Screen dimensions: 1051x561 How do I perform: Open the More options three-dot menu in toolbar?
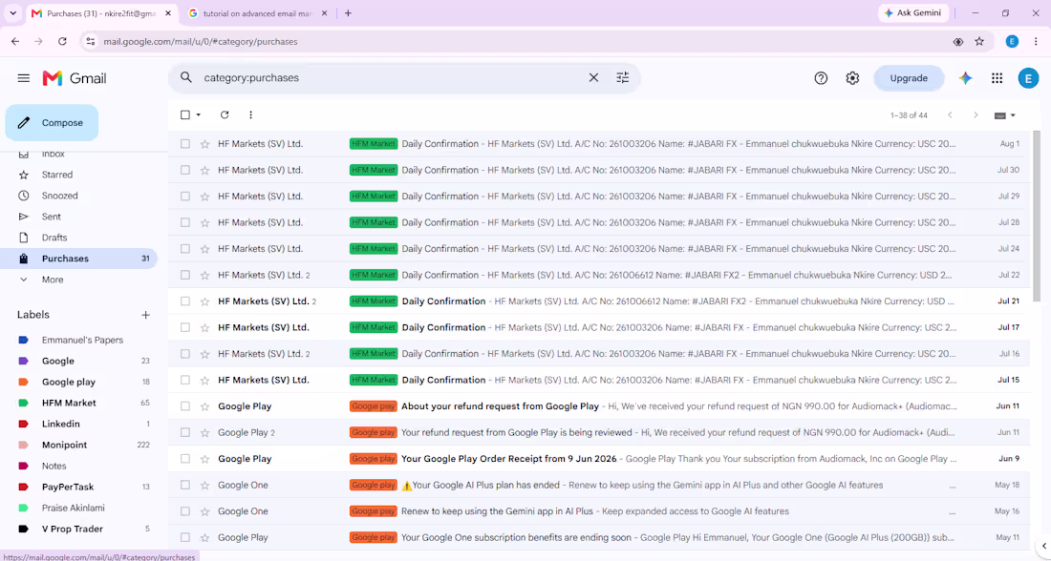click(x=250, y=115)
